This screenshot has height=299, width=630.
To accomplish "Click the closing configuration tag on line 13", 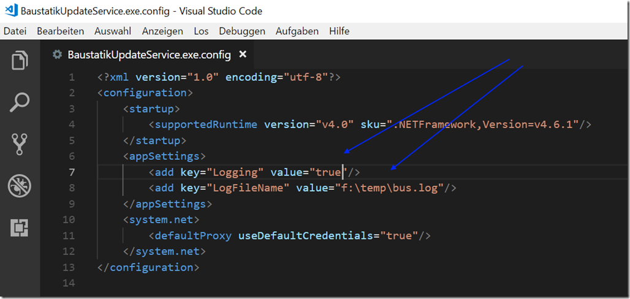I will [x=148, y=267].
